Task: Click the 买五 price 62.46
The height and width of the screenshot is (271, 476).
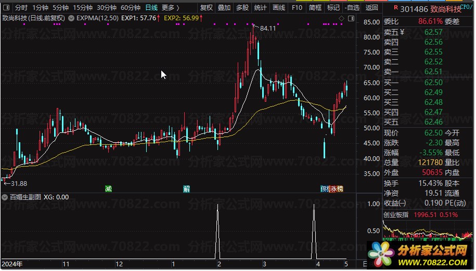Action: coord(433,121)
